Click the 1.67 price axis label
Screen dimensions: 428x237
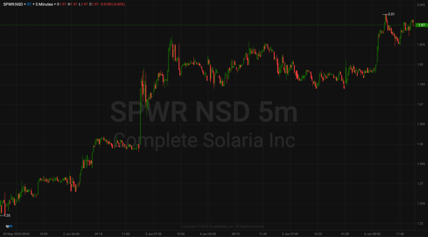420,104
